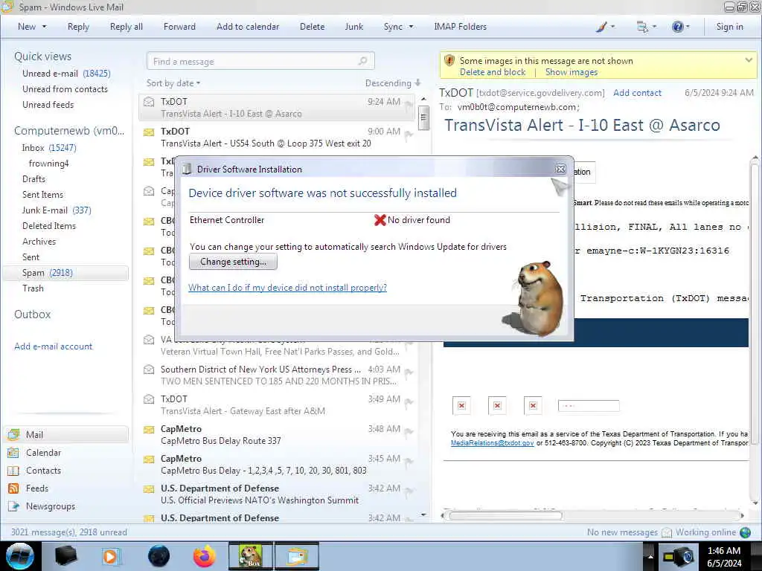This screenshot has height=571, width=762.
Task: Select the Southern District of New York message
Action: (277, 375)
